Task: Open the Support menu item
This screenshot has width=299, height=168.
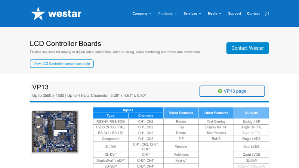Action: point(235,13)
